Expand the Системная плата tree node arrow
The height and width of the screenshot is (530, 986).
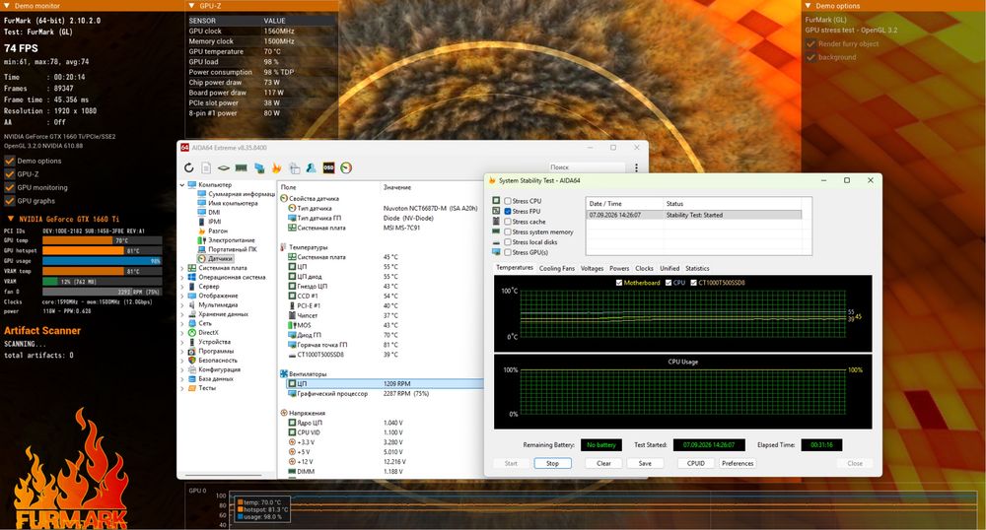point(182,268)
